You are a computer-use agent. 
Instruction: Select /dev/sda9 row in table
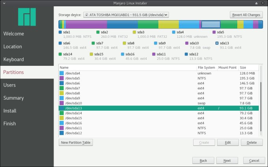158,98
